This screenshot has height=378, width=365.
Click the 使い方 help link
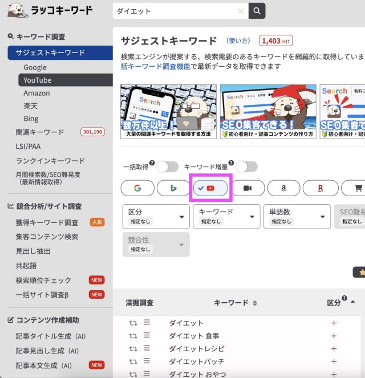238,41
